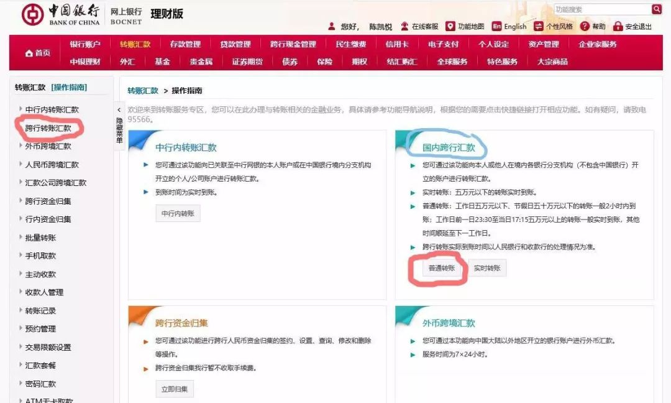Collapse sidebar with 隐藏菜单 arrow

119,110
